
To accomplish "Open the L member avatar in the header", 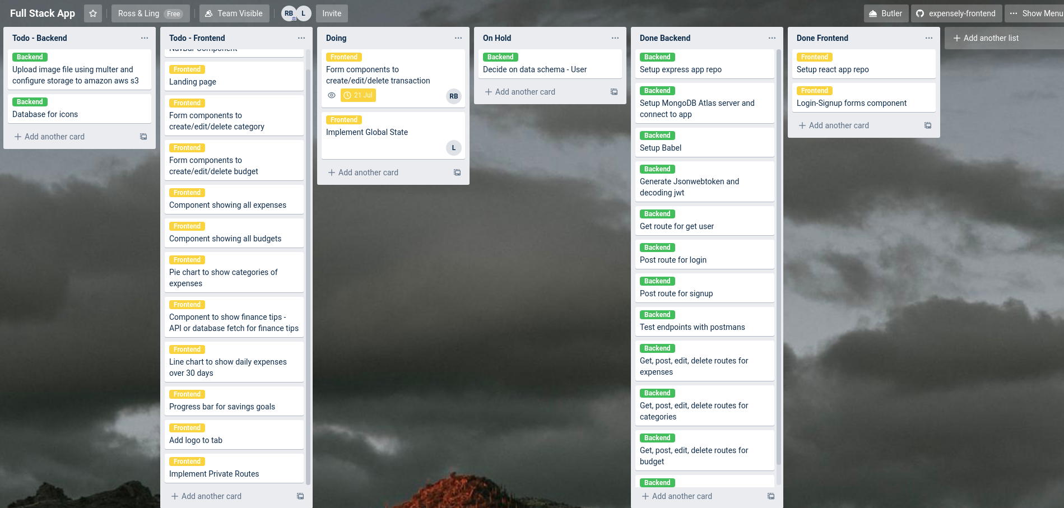I will [x=304, y=13].
